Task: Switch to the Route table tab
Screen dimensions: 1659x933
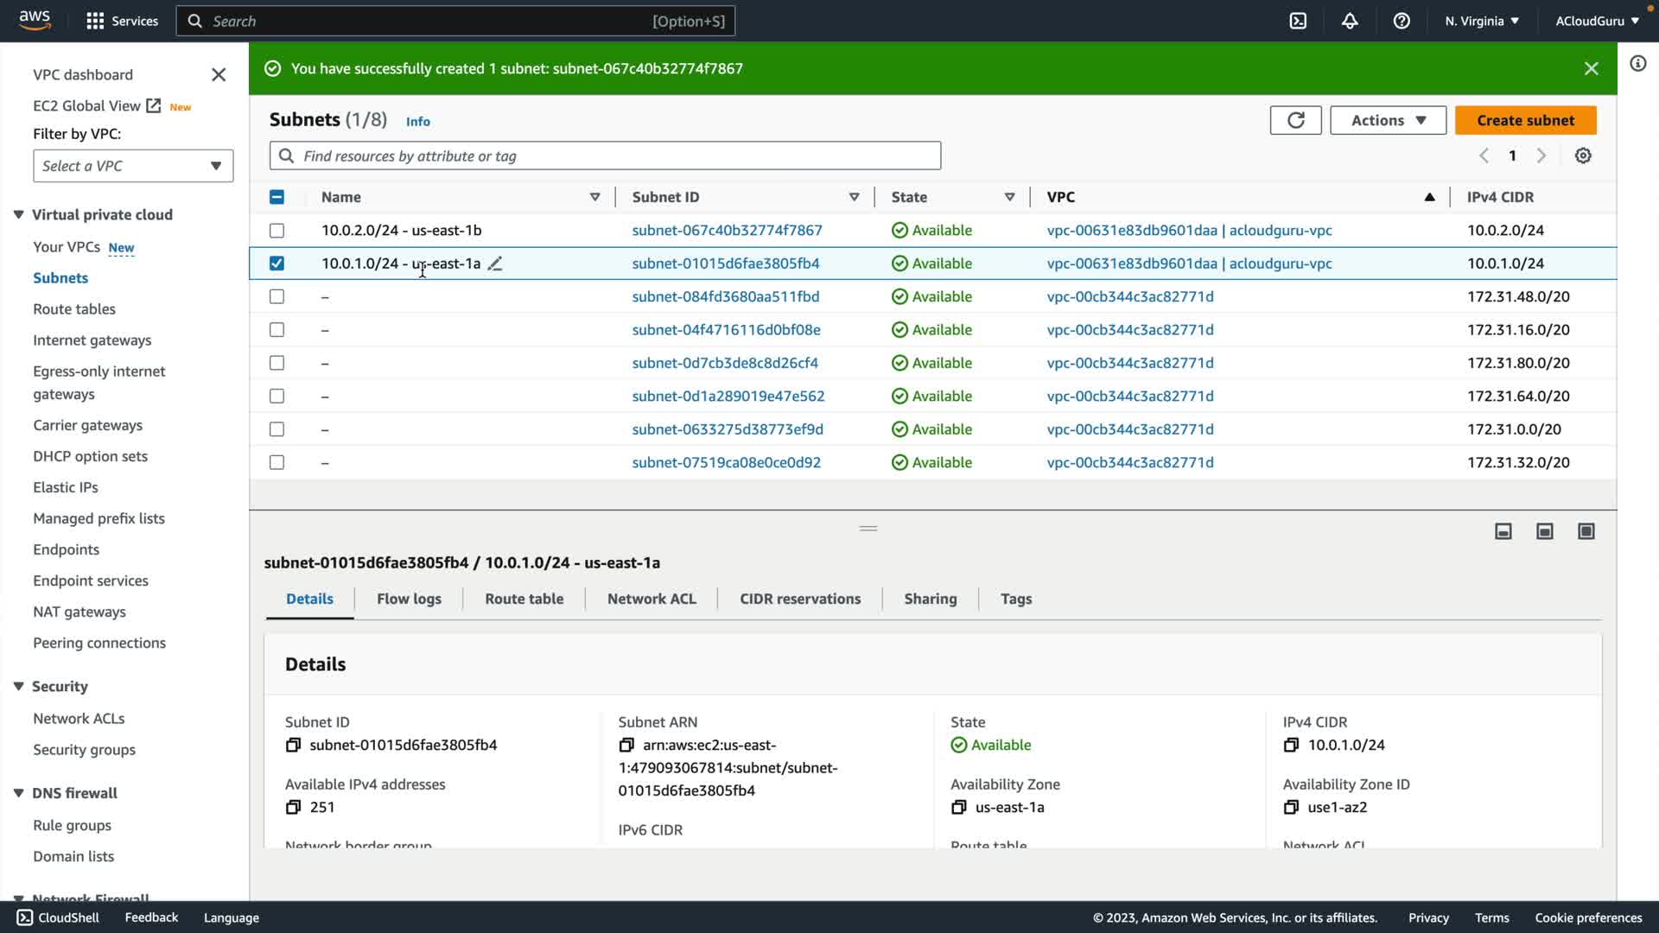Action: 524,599
